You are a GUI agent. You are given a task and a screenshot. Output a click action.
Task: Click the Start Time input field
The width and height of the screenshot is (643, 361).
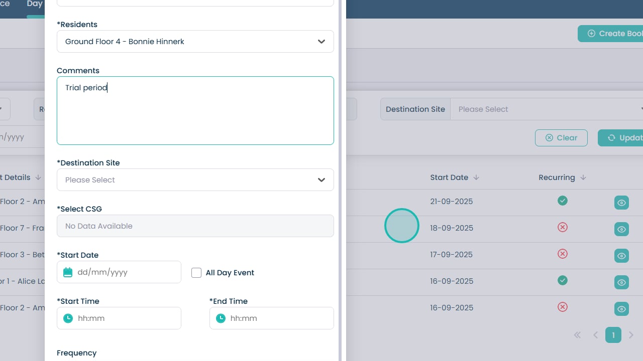pyautogui.click(x=126, y=318)
